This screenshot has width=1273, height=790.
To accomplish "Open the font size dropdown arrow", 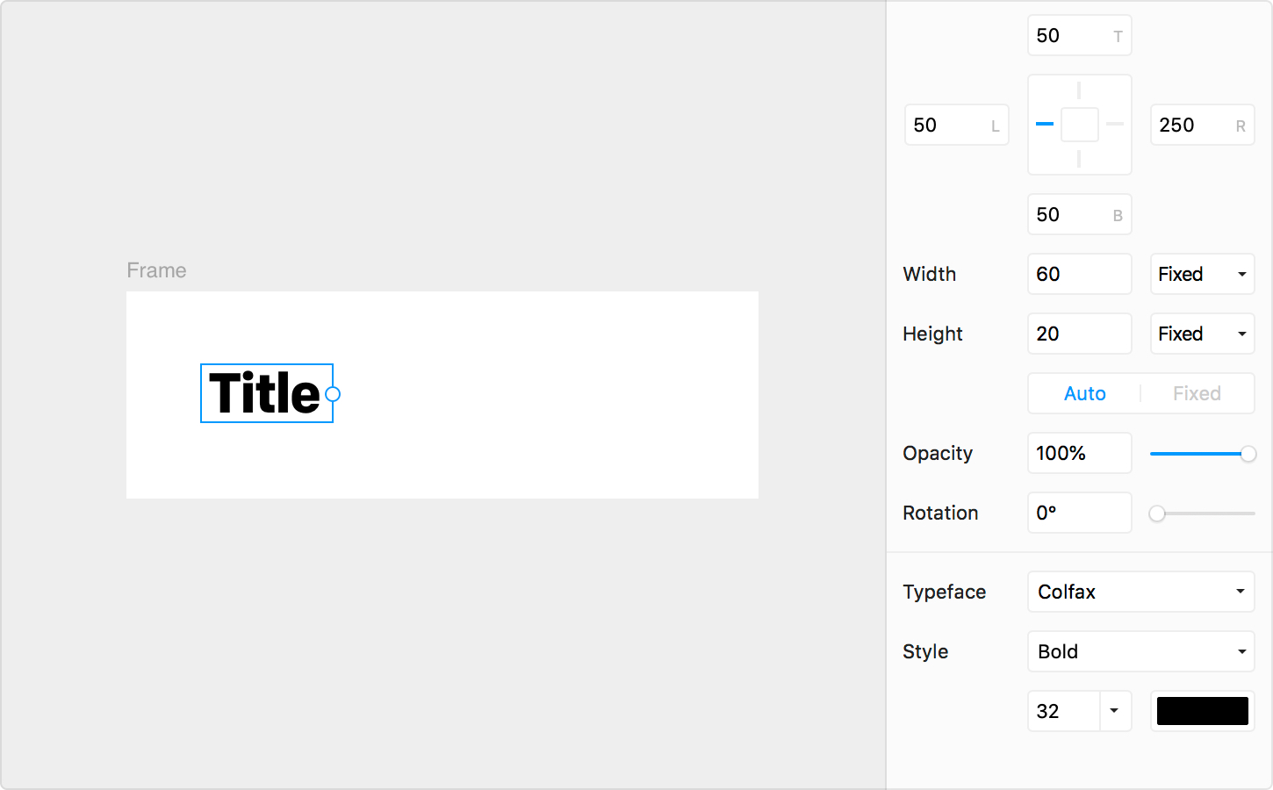I will point(1114,711).
